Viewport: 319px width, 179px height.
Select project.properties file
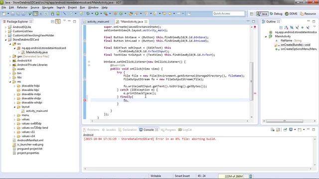[28, 153]
